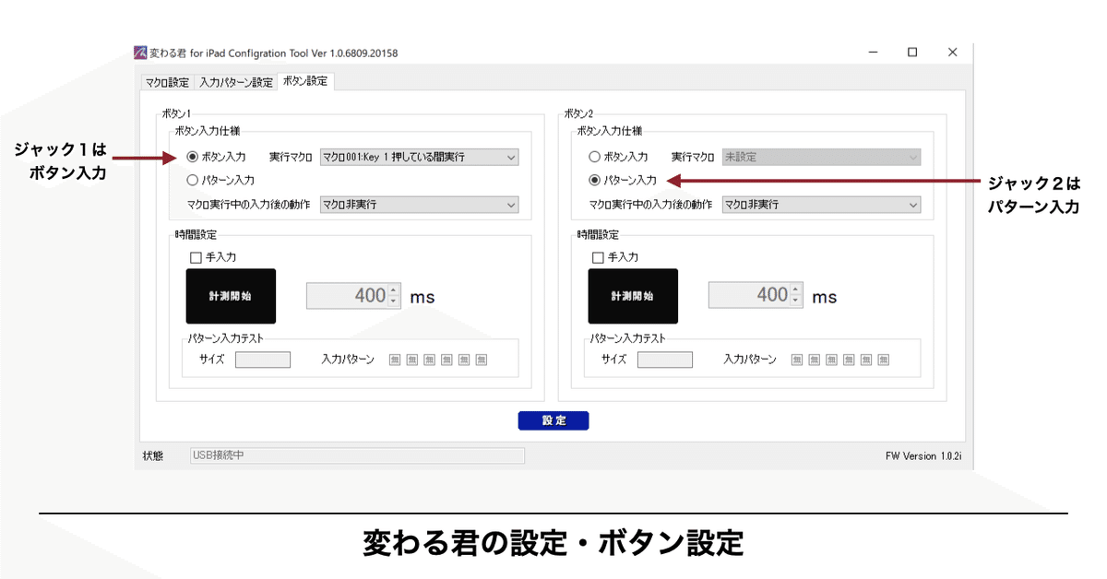Viewport: 1107px width, 579px height.
Task: Click the last 無 pattern icon in ボタン2 pattern test
Action: pyautogui.click(x=884, y=360)
